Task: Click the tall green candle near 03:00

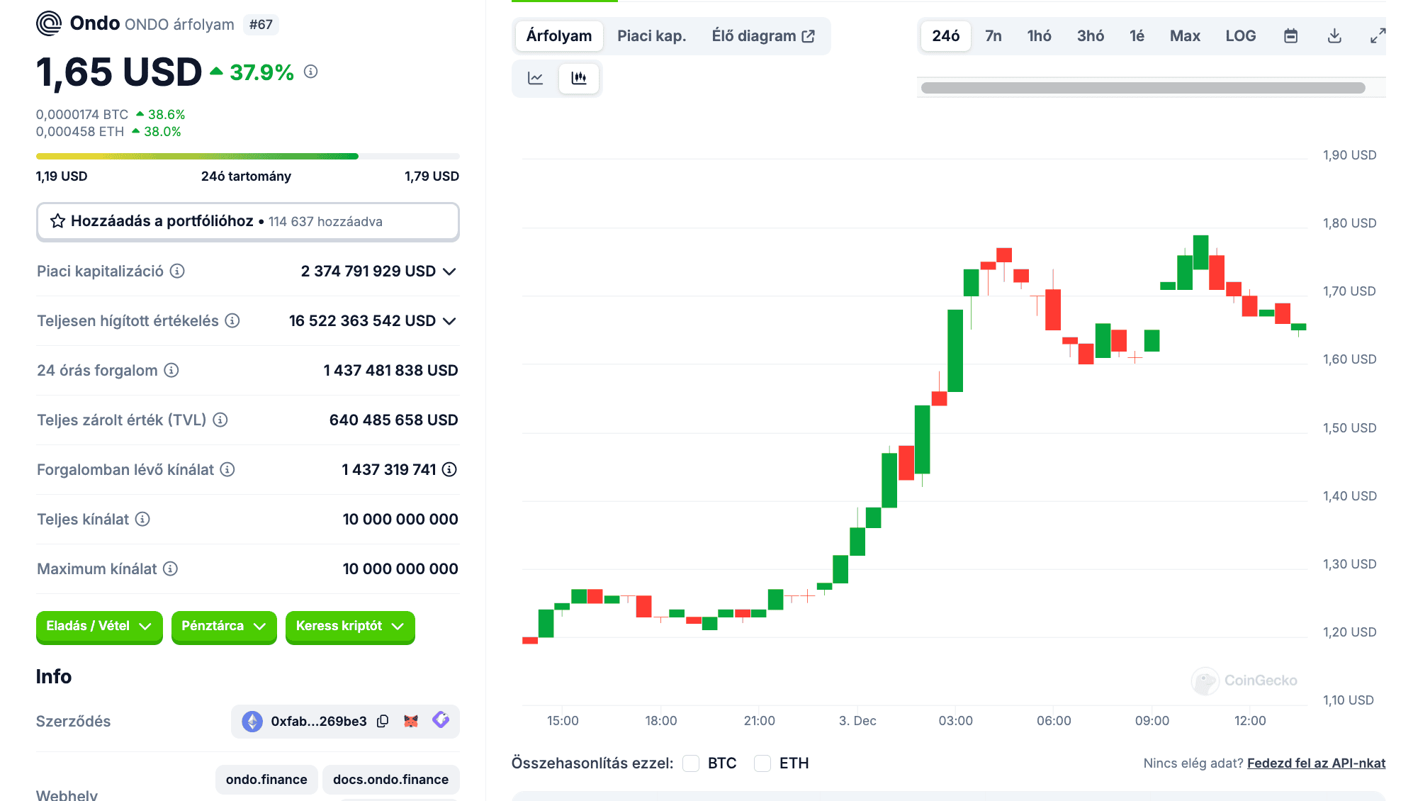Action: click(x=955, y=350)
